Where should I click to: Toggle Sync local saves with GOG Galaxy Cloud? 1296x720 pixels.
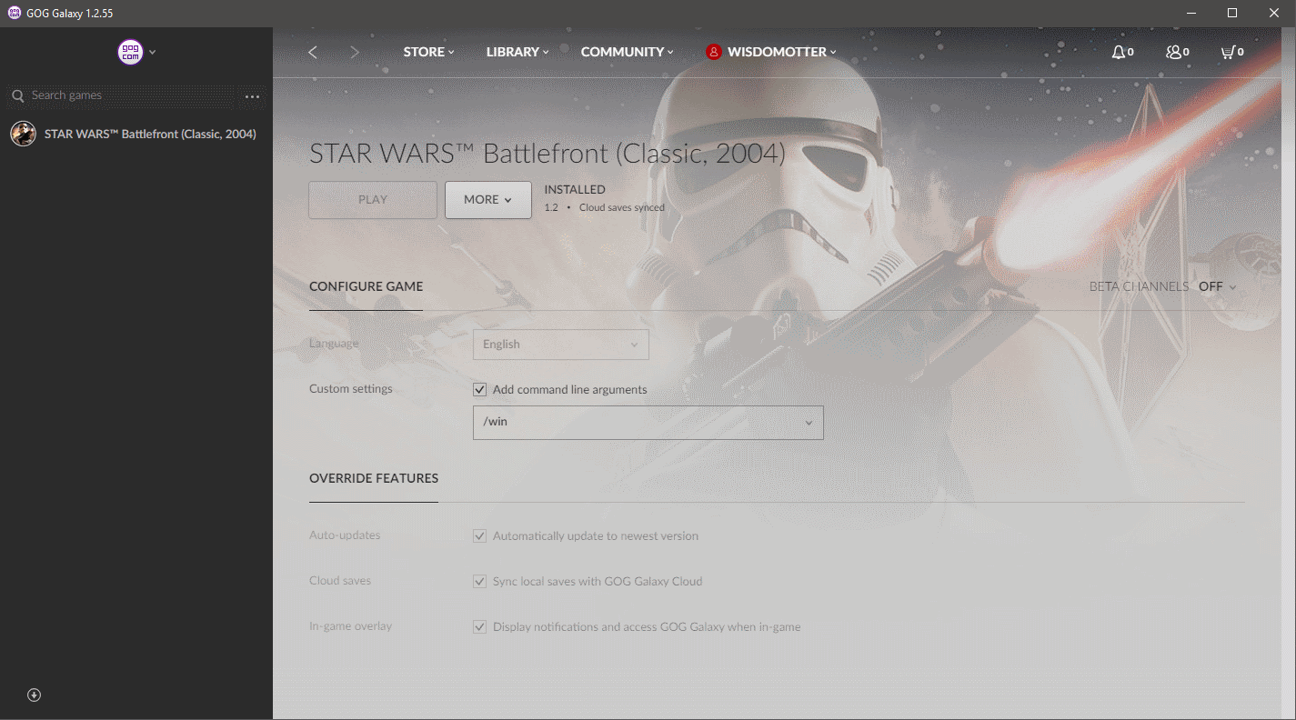[x=480, y=582]
